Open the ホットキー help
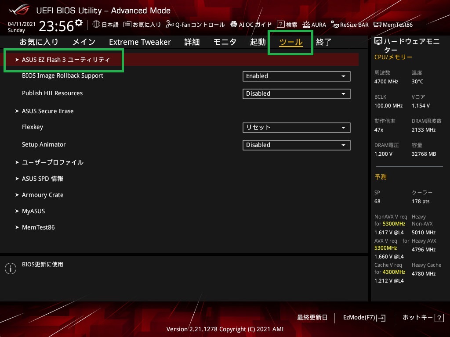The image size is (450, 337). (x=423, y=318)
